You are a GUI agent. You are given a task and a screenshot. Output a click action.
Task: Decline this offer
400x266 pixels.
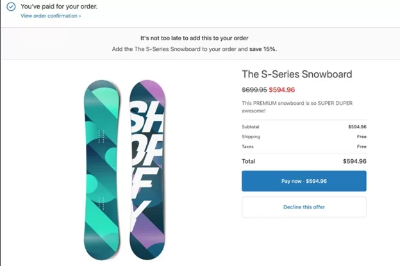[304, 207]
